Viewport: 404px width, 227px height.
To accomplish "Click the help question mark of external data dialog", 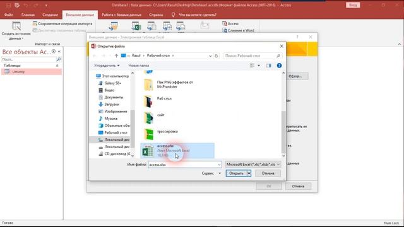I will click(x=297, y=37).
